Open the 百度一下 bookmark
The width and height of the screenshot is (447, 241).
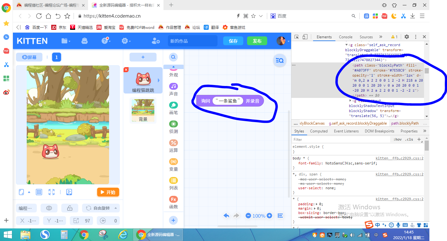(36, 27)
